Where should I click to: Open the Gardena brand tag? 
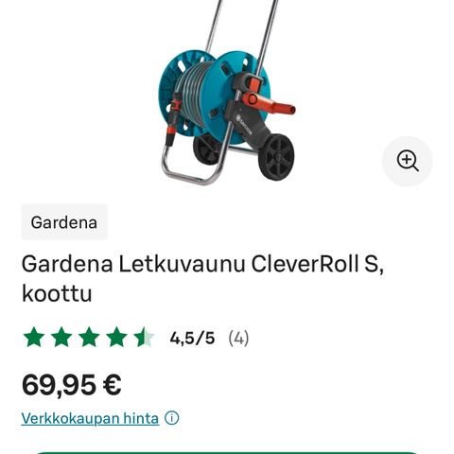[x=64, y=222]
